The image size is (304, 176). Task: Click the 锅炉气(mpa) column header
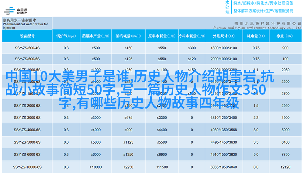66,36
